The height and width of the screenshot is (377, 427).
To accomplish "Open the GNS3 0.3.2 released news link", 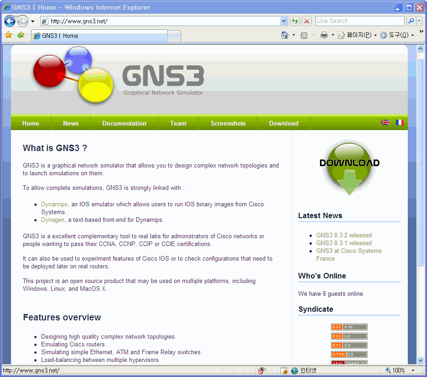I will pos(344,235).
